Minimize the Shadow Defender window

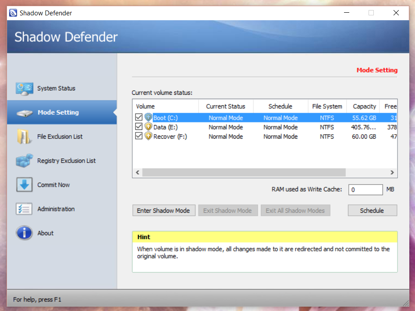[347, 13]
